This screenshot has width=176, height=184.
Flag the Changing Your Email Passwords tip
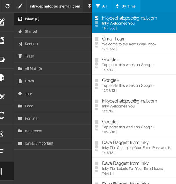tap(96, 151)
